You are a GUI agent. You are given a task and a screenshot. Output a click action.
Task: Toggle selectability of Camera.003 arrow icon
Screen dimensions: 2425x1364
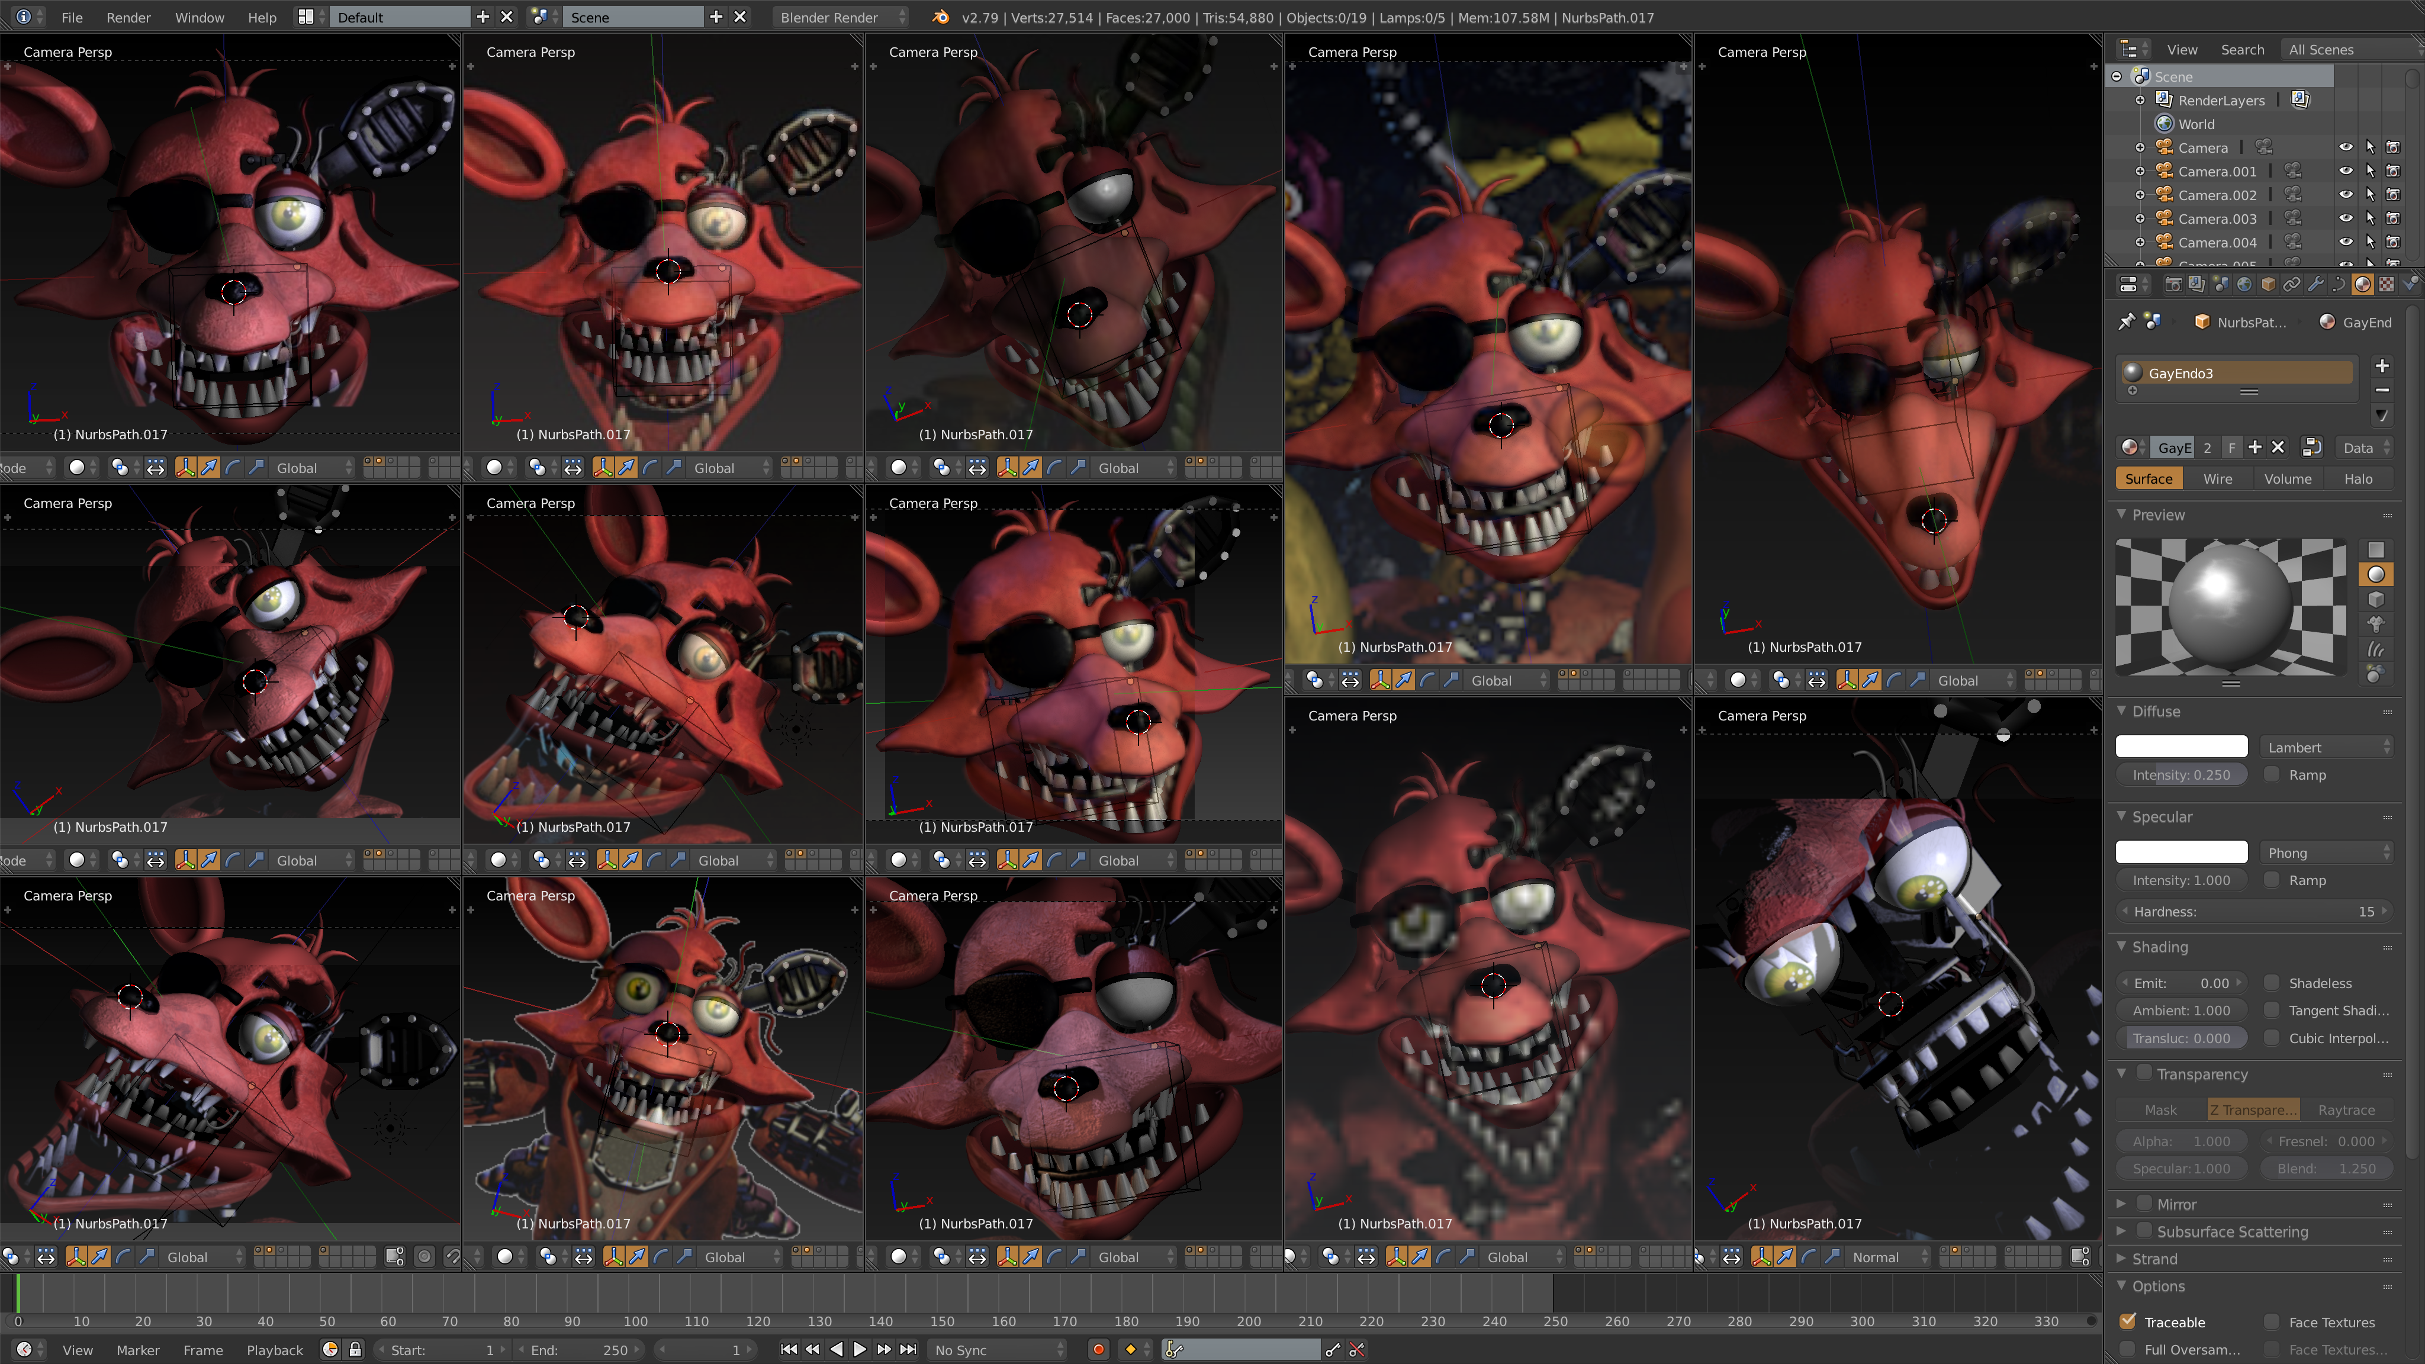pos(2369,218)
